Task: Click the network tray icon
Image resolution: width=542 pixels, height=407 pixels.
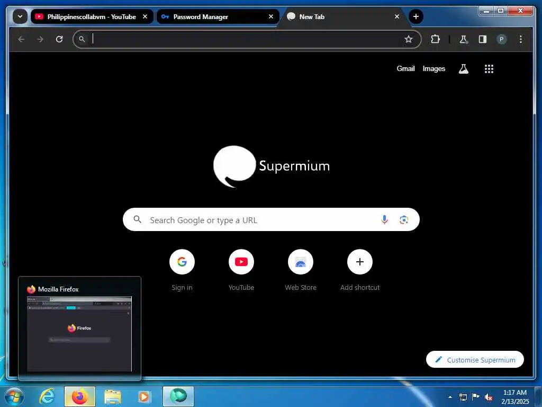Action: tap(463, 397)
